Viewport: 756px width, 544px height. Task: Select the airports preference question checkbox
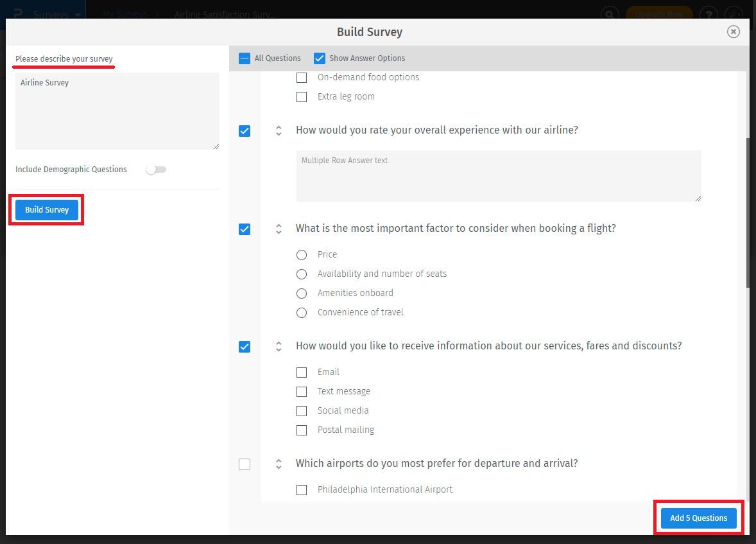tap(245, 464)
